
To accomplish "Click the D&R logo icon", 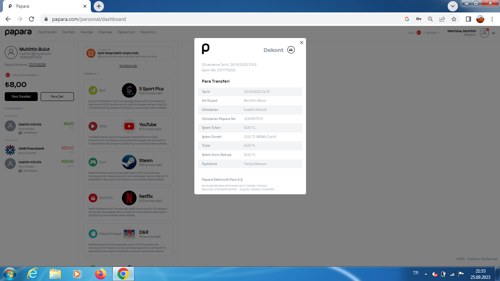I will click(129, 234).
